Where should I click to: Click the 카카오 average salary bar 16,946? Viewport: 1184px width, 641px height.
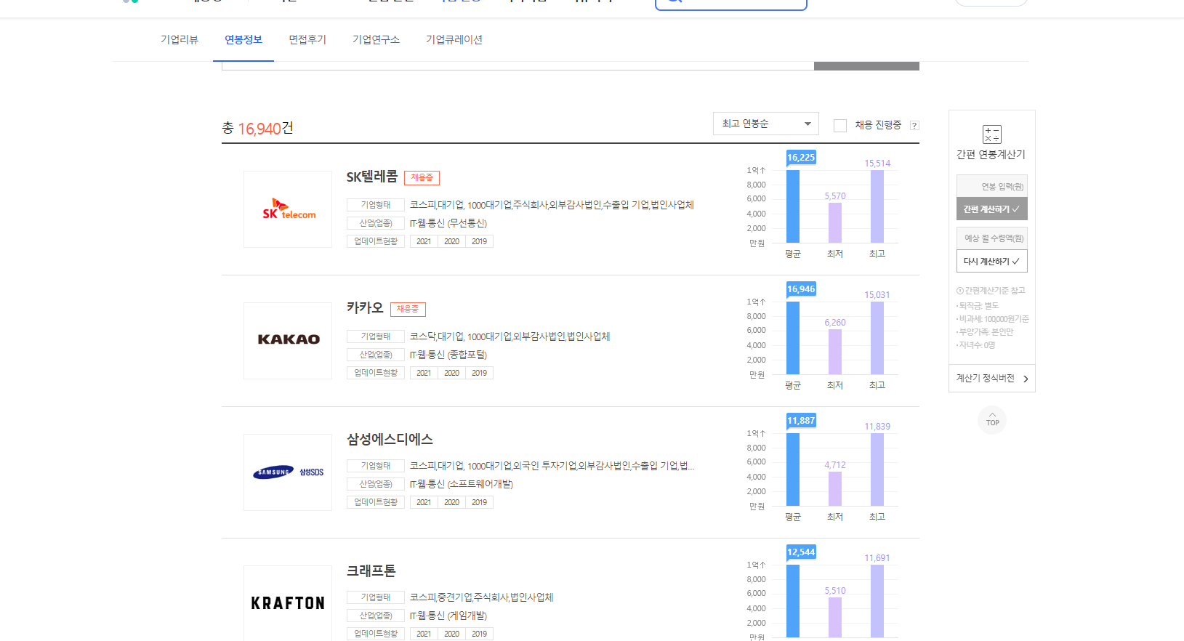pyautogui.click(x=793, y=338)
